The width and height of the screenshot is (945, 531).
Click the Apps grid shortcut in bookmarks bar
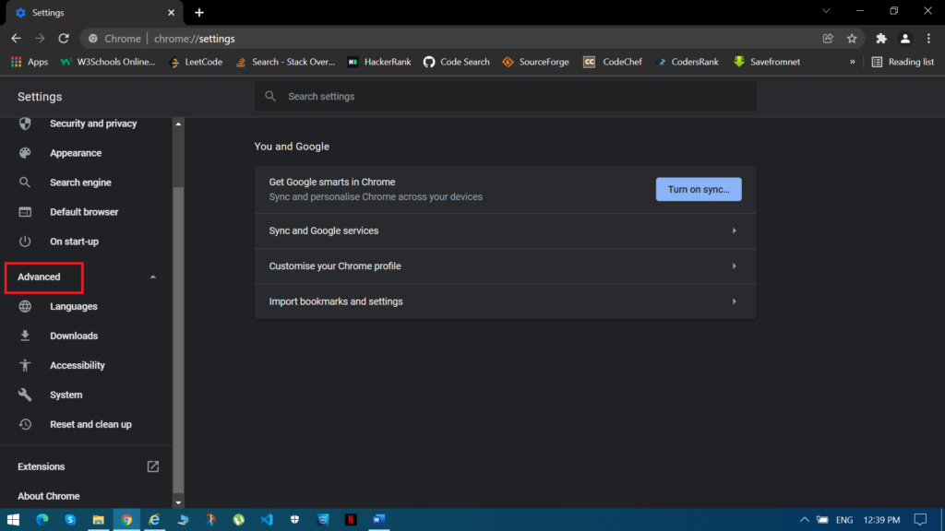click(29, 62)
